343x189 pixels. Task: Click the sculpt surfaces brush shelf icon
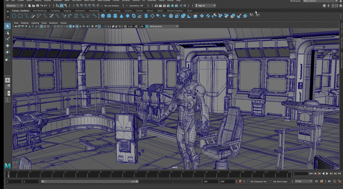pos(239,16)
